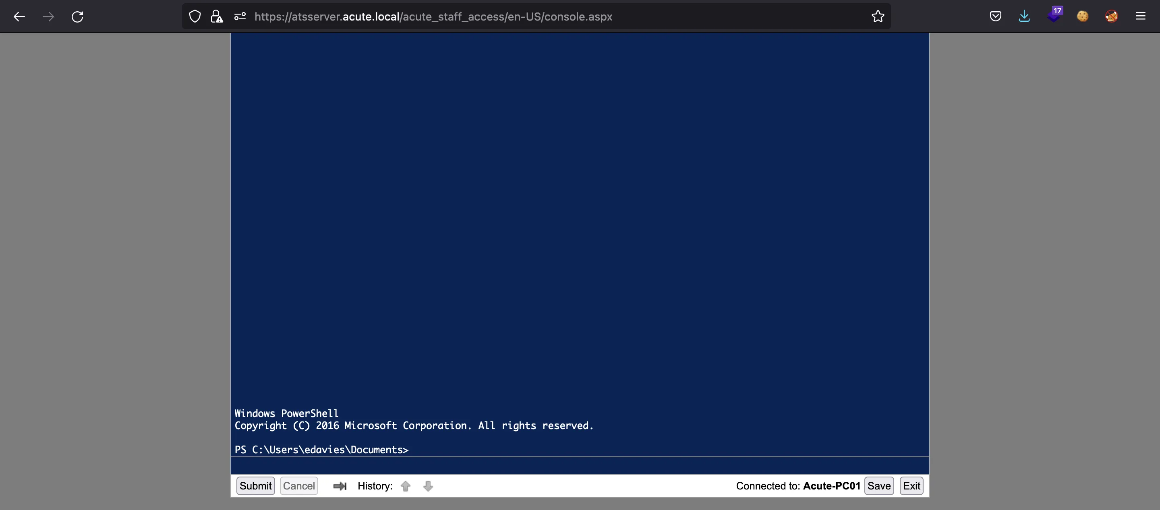Viewport: 1160px width, 510px height.
Task: Click the History label
Action: click(x=375, y=486)
